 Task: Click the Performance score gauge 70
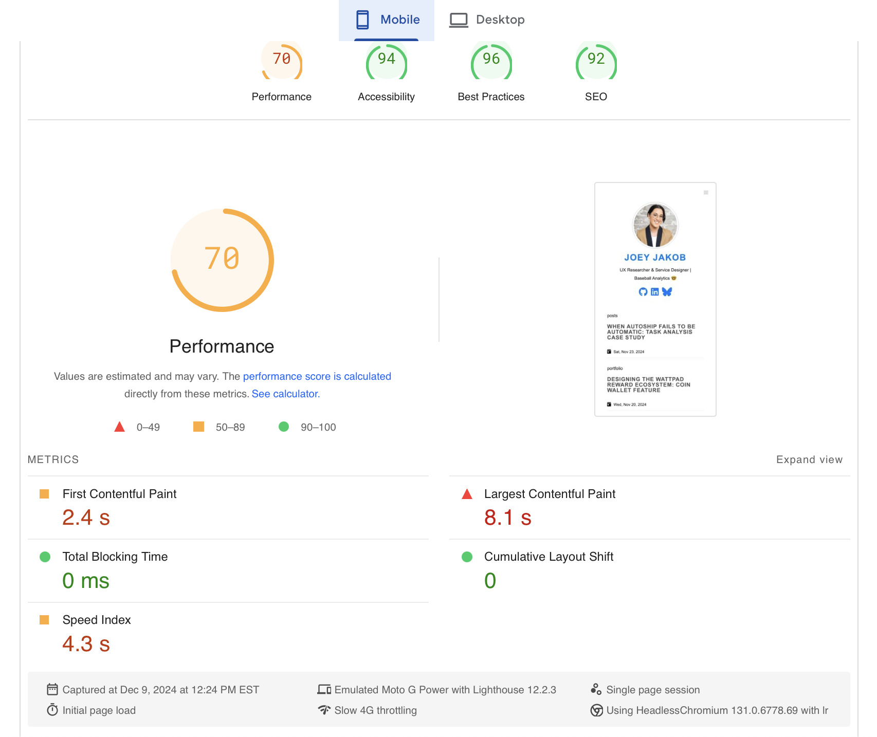click(x=282, y=62)
